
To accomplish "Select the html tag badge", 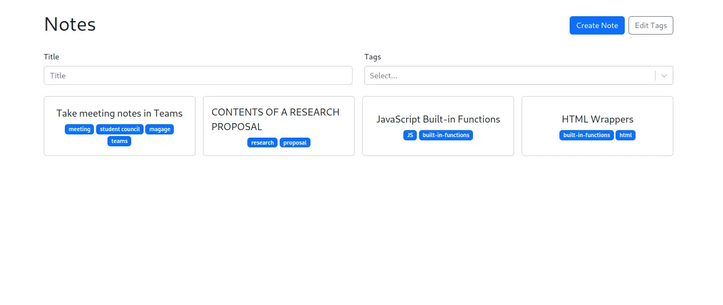I will pos(625,135).
